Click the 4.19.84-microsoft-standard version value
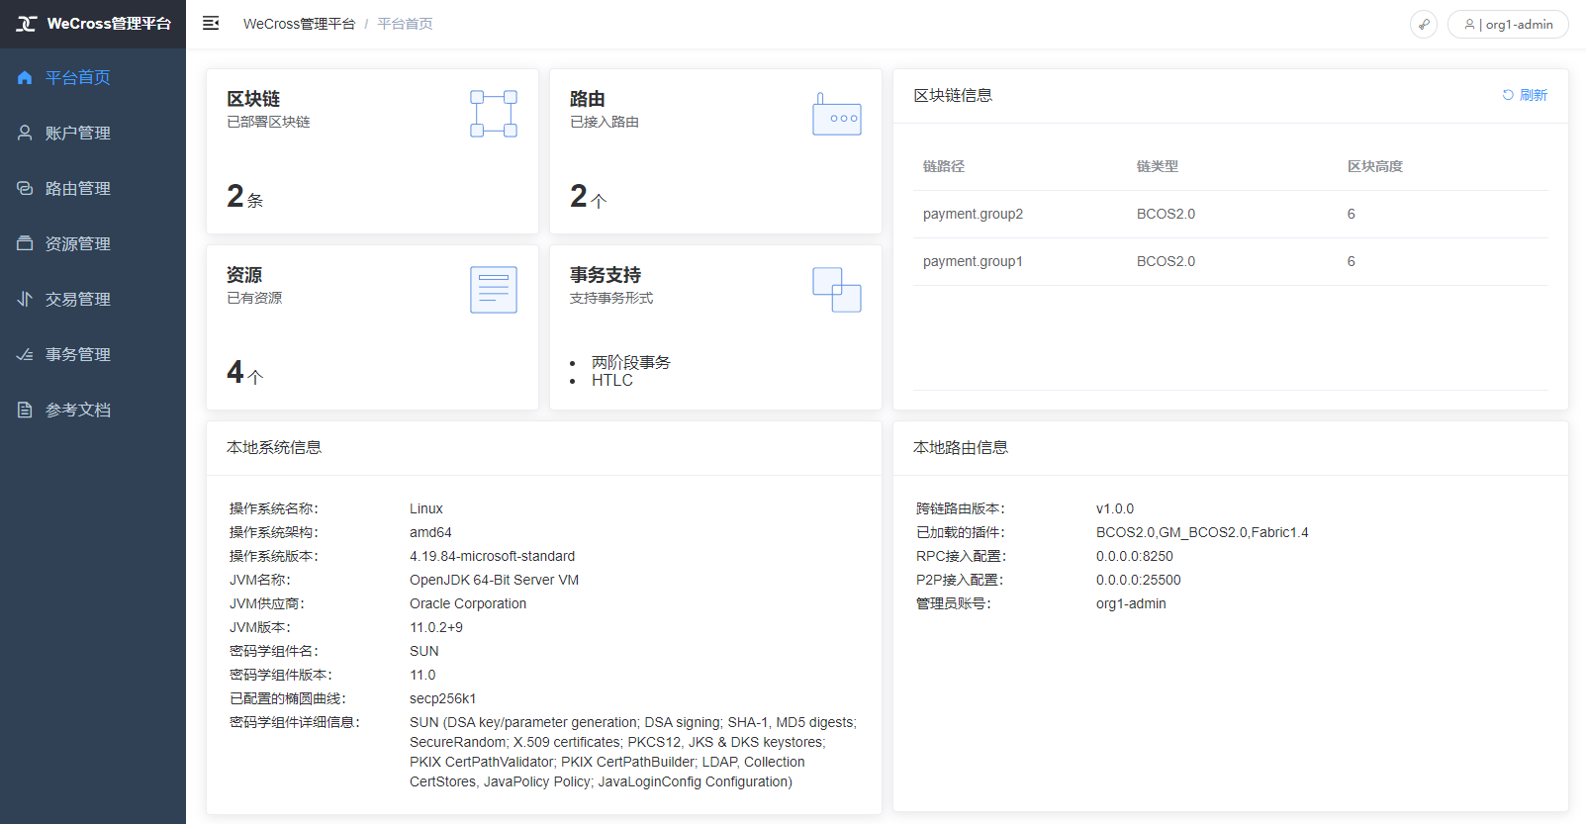Screen dimensions: 1586x824 (492, 556)
